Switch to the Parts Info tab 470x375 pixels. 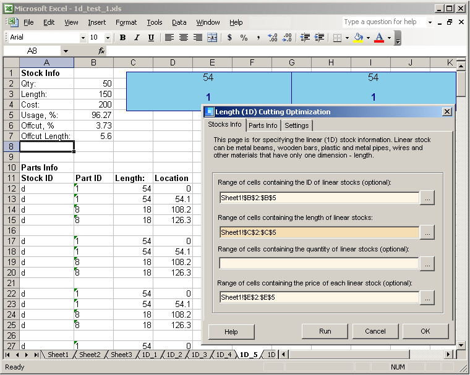point(263,125)
